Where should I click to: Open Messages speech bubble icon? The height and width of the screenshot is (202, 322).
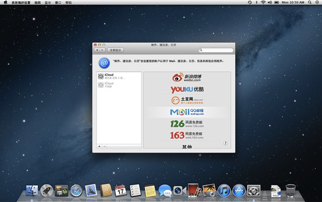[165, 191]
